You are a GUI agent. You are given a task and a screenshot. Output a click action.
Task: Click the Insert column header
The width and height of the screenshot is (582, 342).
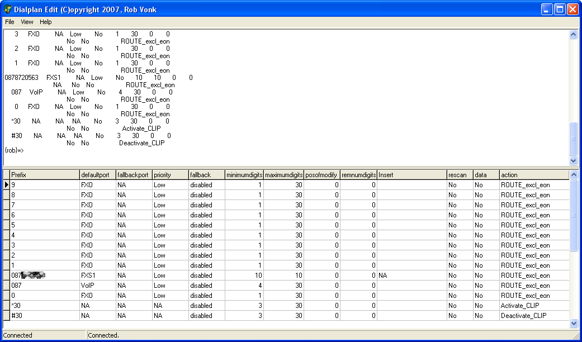(412, 175)
